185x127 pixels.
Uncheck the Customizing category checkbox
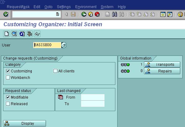coord(8,71)
